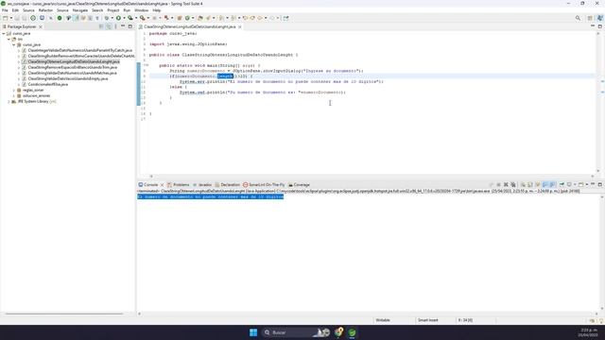Open the Navigate menu
Screen dimensions: 605x340
79,10
